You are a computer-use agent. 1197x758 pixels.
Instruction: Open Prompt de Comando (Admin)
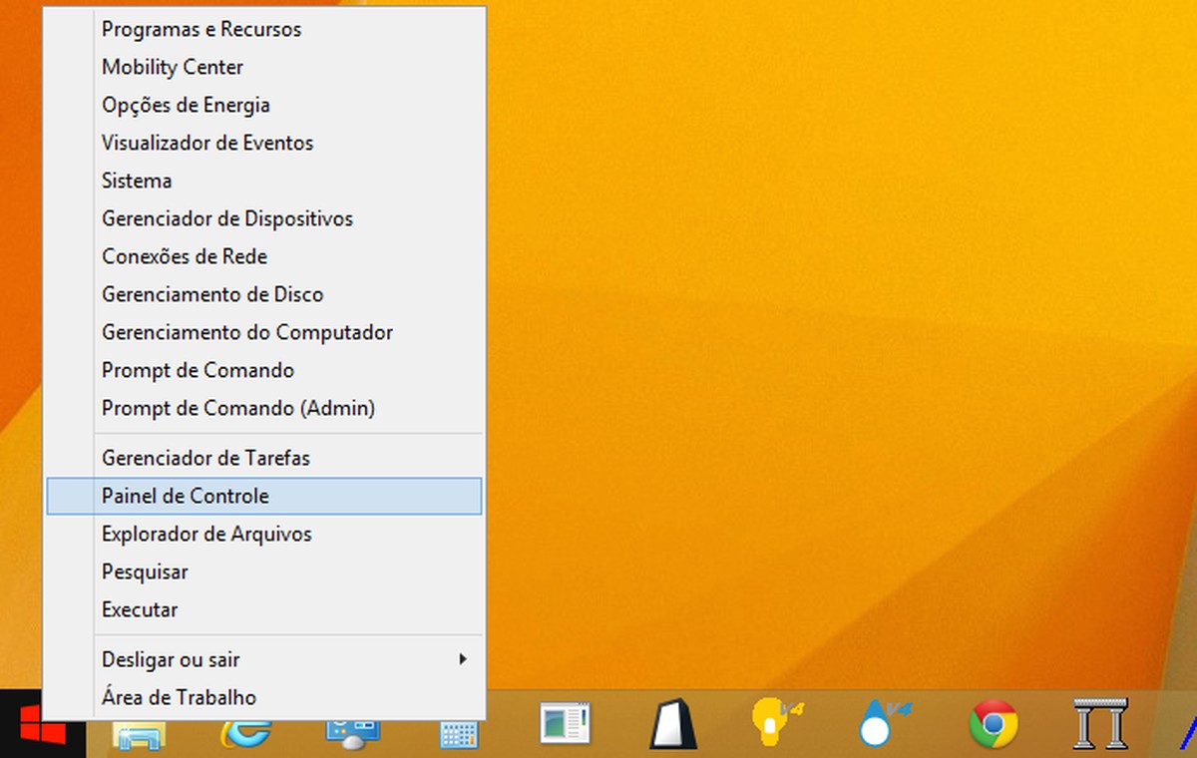[x=238, y=408]
